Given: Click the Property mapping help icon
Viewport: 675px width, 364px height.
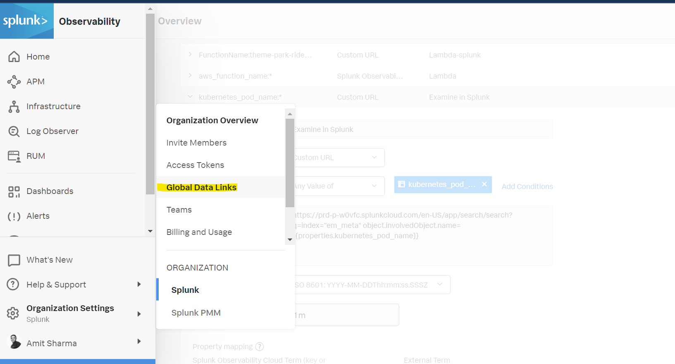Looking at the screenshot, I should pos(260,347).
